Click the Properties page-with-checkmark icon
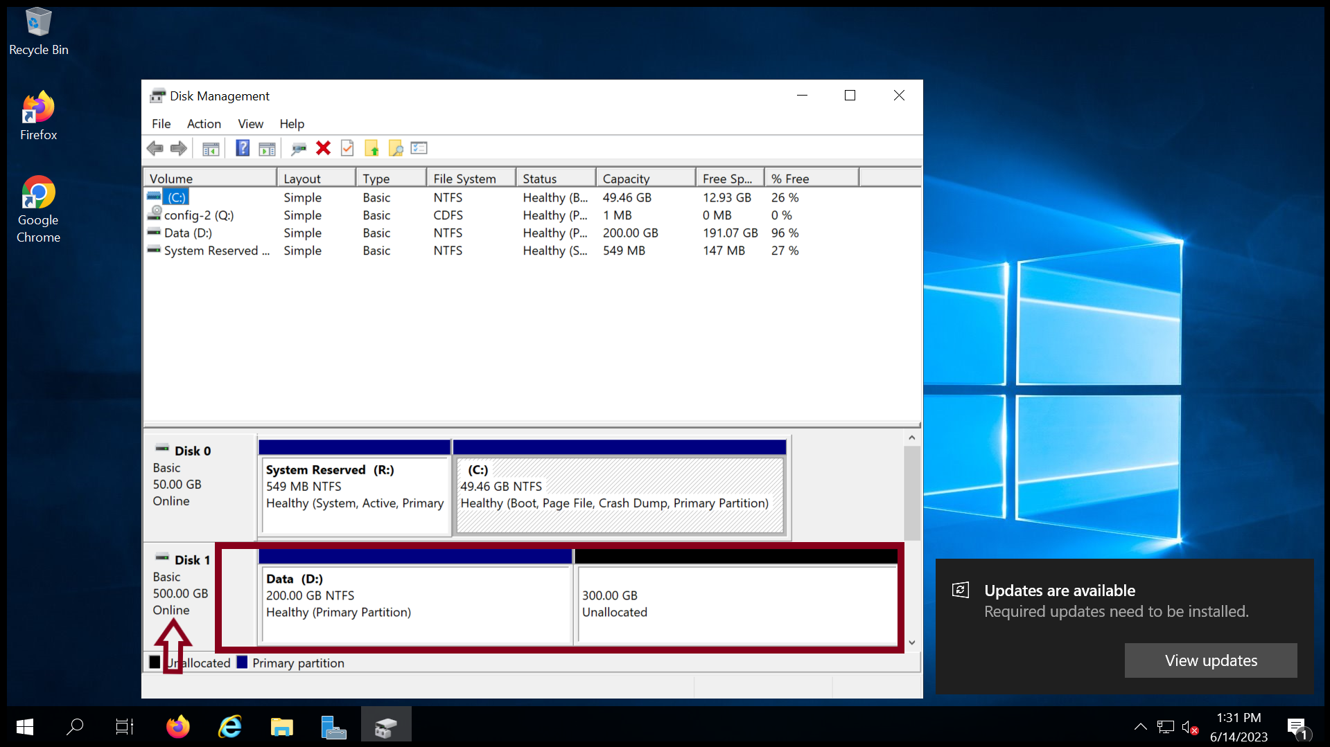 coord(347,148)
